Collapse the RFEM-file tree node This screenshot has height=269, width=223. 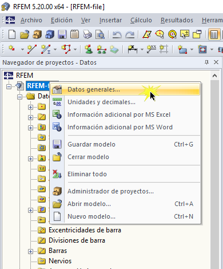(x=9, y=86)
